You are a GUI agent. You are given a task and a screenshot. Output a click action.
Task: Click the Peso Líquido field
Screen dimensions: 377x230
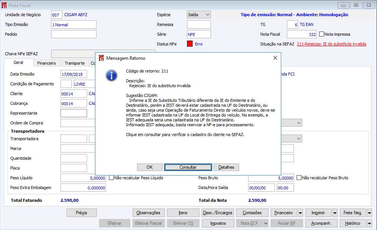(83, 178)
